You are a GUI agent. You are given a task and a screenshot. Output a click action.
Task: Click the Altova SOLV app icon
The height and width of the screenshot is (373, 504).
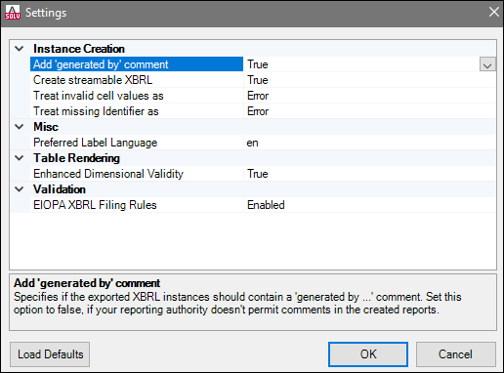(13, 13)
